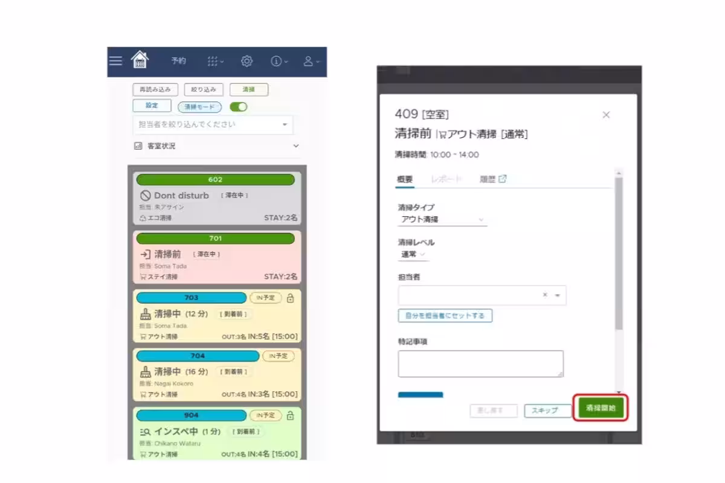
Task: Click inside the 特記事項 text area
Action: 480,363
